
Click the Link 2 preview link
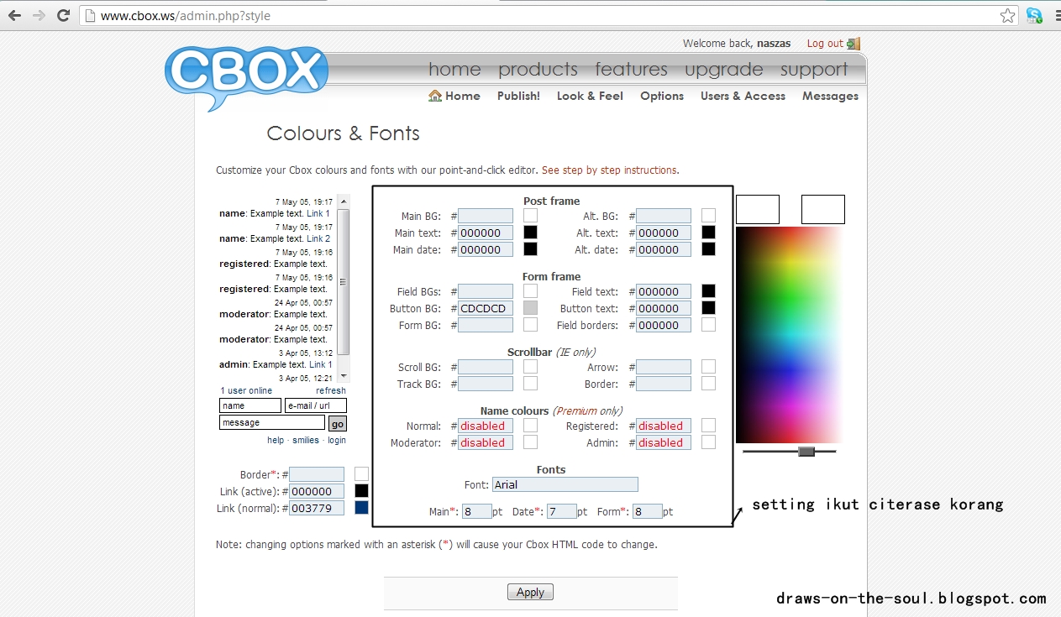click(318, 238)
